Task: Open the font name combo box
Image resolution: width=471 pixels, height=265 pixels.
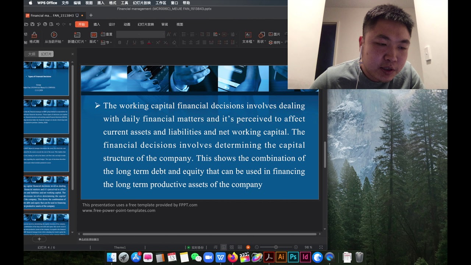Action: [x=141, y=34]
